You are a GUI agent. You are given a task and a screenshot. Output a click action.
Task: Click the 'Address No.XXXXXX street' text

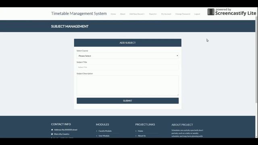click(66, 130)
